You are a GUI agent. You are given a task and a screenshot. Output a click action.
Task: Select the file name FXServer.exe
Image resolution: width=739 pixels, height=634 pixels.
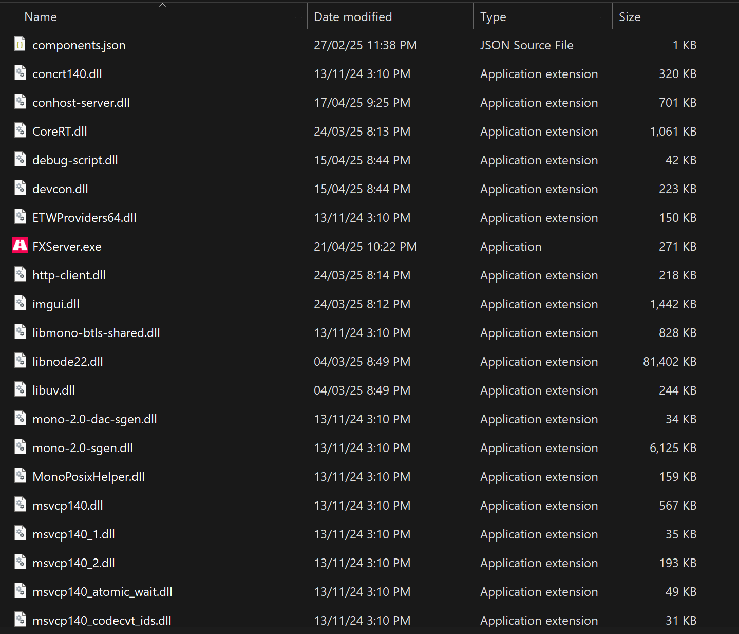tap(67, 247)
